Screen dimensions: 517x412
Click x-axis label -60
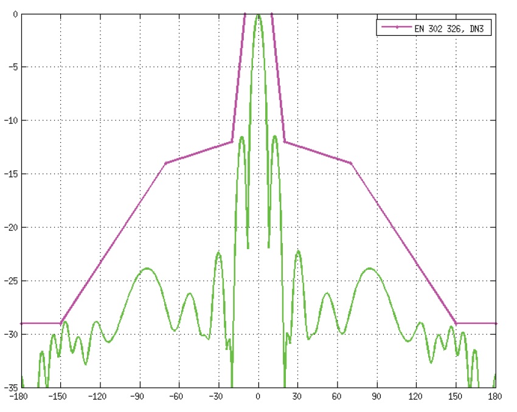pos(176,397)
